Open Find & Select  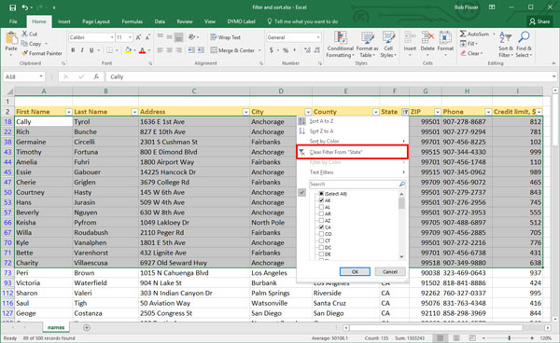click(x=524, y=45)
